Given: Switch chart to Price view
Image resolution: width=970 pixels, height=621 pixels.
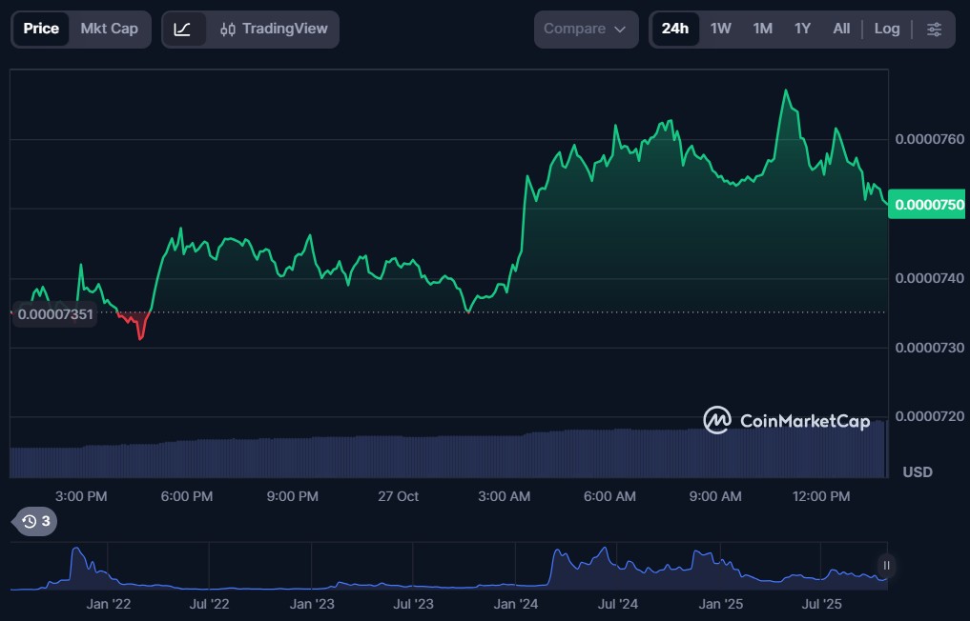Looking at the screenshot, I should pos(41,29).
